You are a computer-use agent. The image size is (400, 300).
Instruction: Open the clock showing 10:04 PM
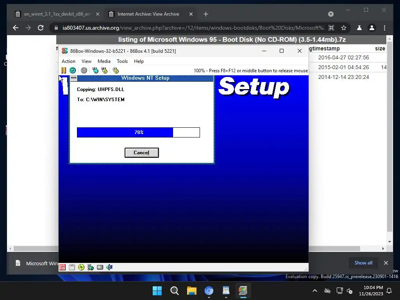[371, 291]
